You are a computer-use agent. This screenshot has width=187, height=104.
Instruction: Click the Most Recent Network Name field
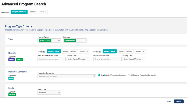pyautogui.click(x=51, y=59)
